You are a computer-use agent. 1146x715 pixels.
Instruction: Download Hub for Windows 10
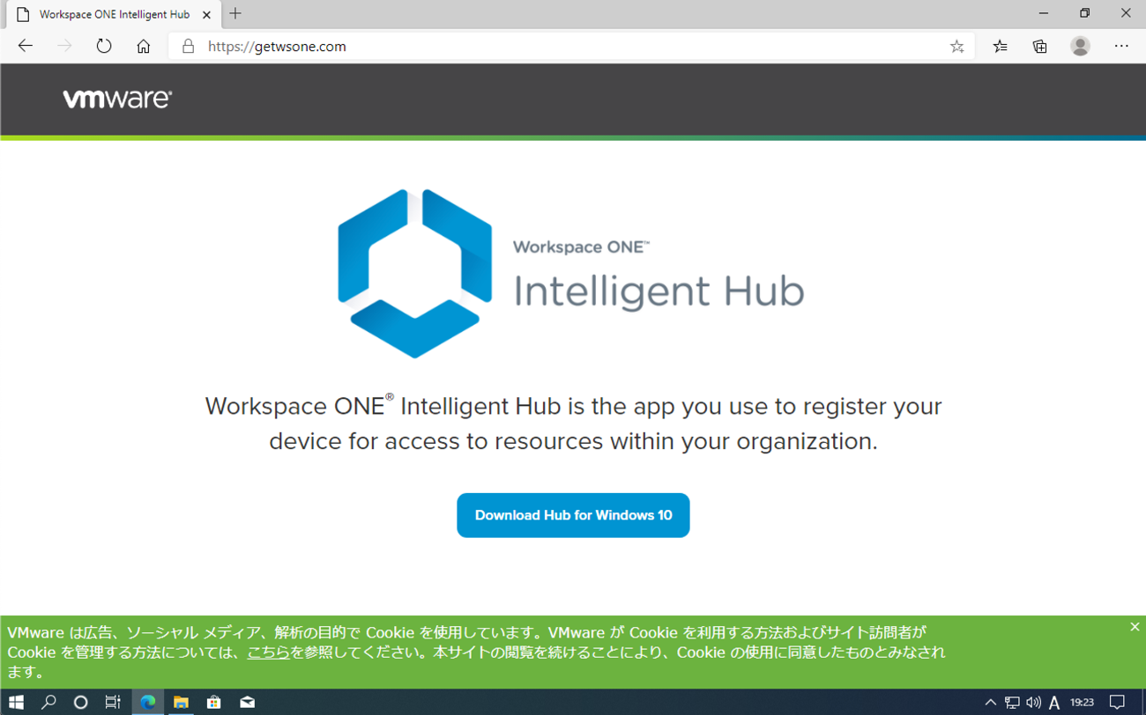(x=573, y=515)
